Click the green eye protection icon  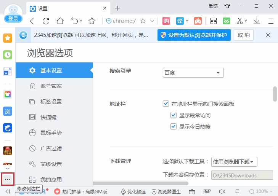pyautogui.click(x=227, y=21)
